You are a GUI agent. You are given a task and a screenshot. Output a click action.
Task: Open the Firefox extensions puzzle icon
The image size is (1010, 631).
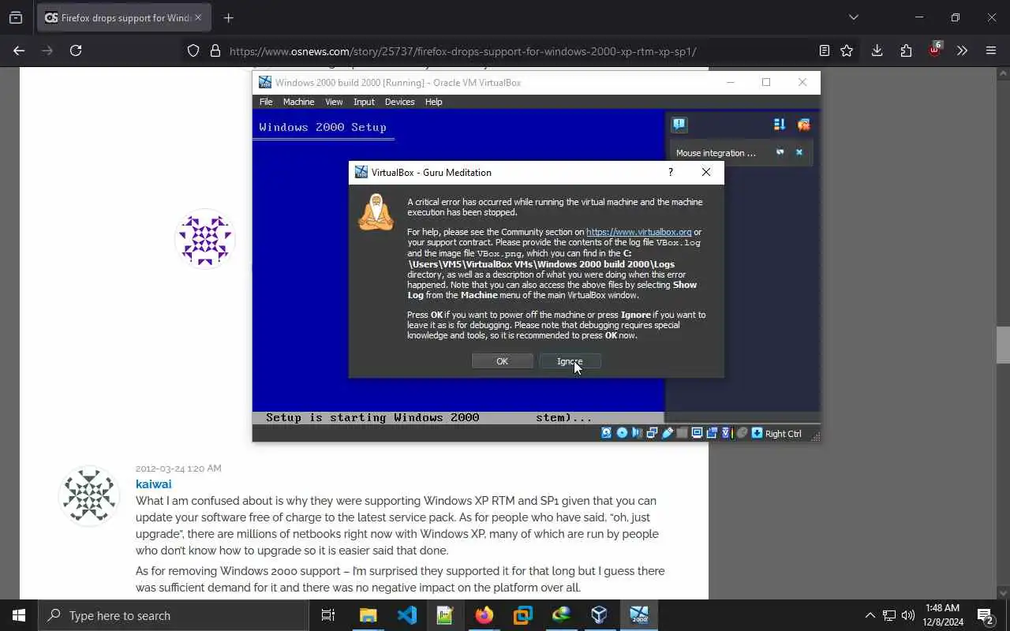pyautogui.click(x=906, y=50)
